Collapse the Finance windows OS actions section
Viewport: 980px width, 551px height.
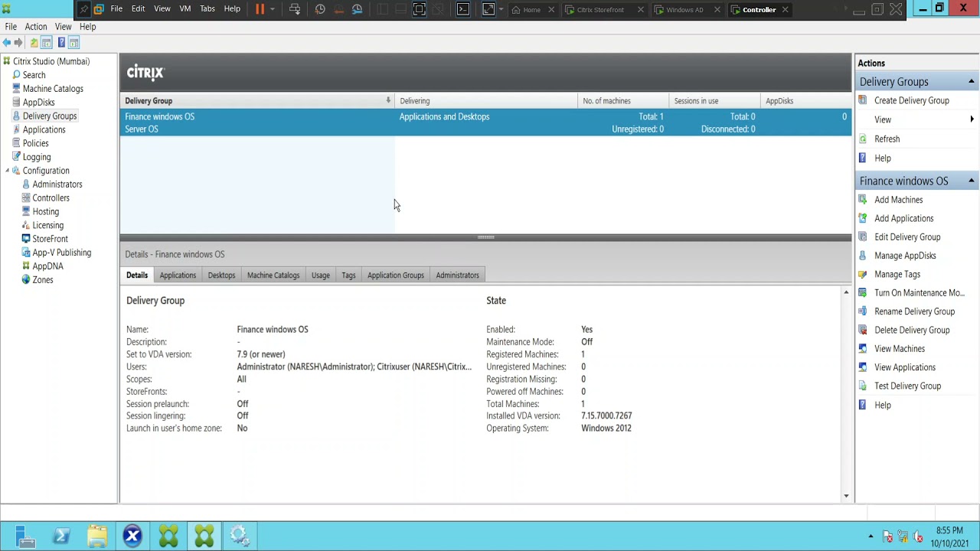pyautogui.click(x=971, y=181)
